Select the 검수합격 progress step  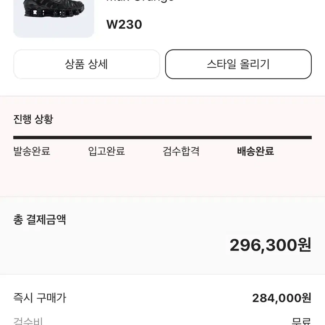[x=181, y=151]
